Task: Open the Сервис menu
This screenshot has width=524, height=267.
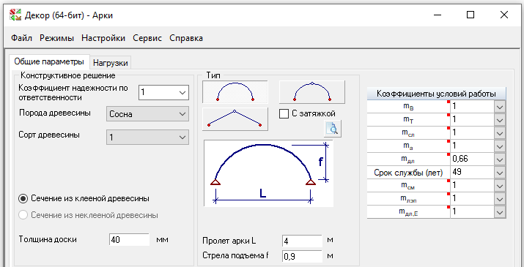Action: point(147,38)
